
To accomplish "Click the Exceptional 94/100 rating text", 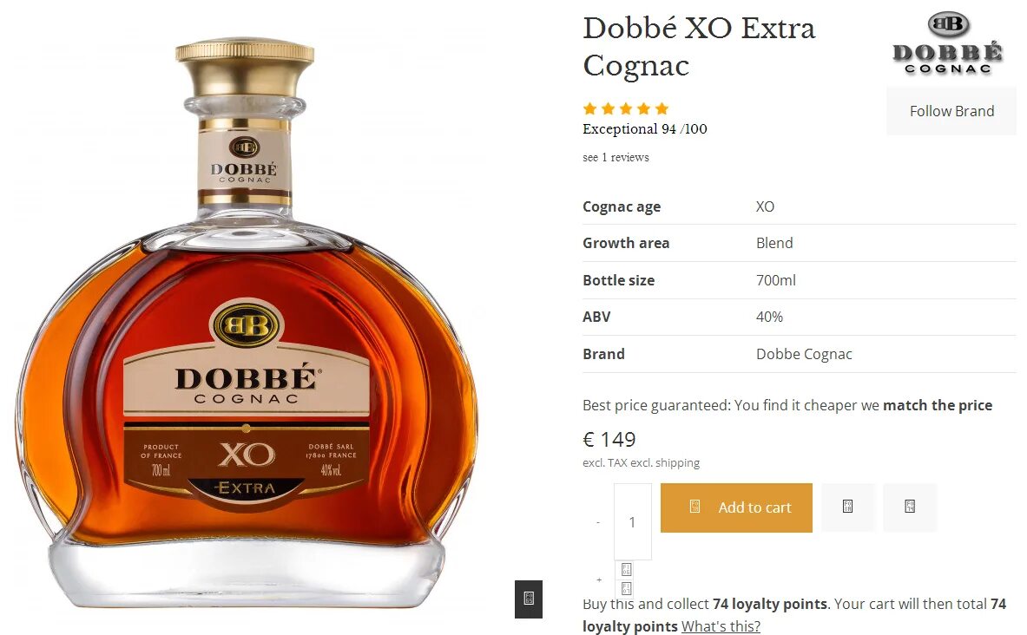I will point(644,129).
